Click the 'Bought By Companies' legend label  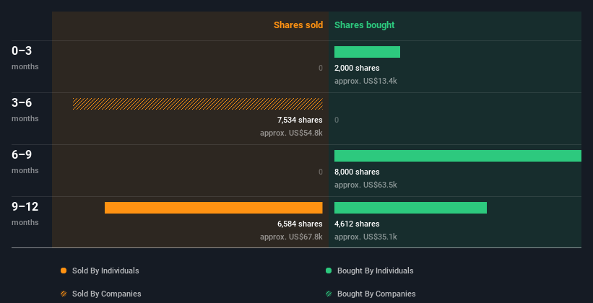(x=376, y=294)
